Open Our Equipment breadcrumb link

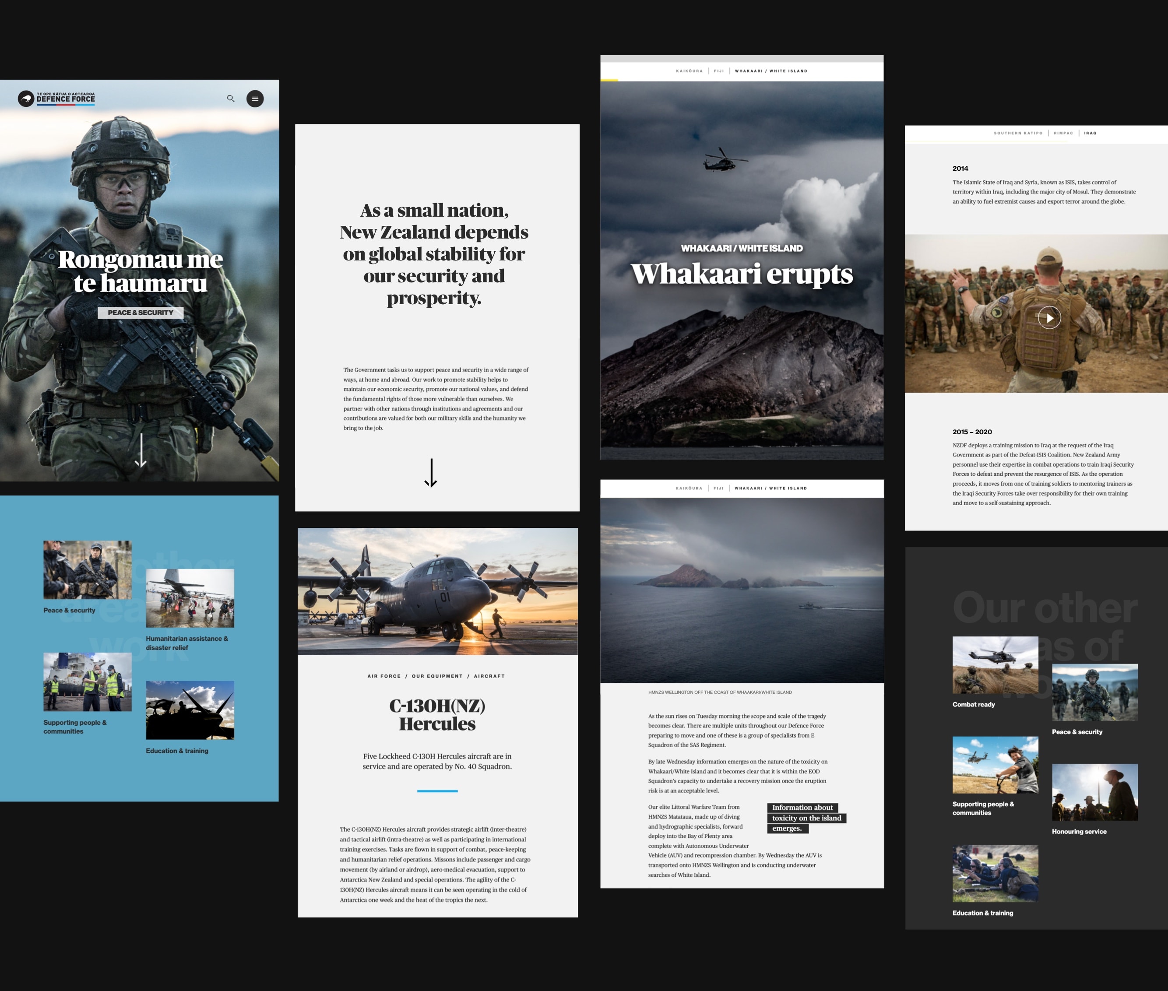(437, 676)
